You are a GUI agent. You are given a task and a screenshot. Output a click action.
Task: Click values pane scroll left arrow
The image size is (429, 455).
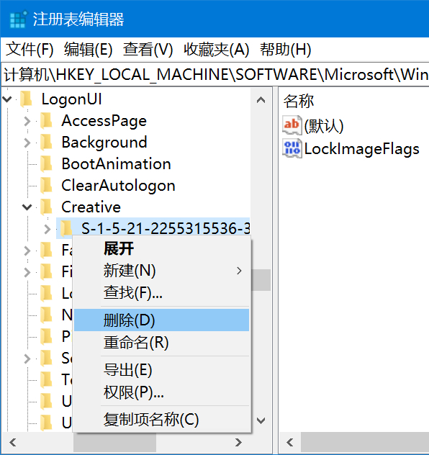click(290, 443)
